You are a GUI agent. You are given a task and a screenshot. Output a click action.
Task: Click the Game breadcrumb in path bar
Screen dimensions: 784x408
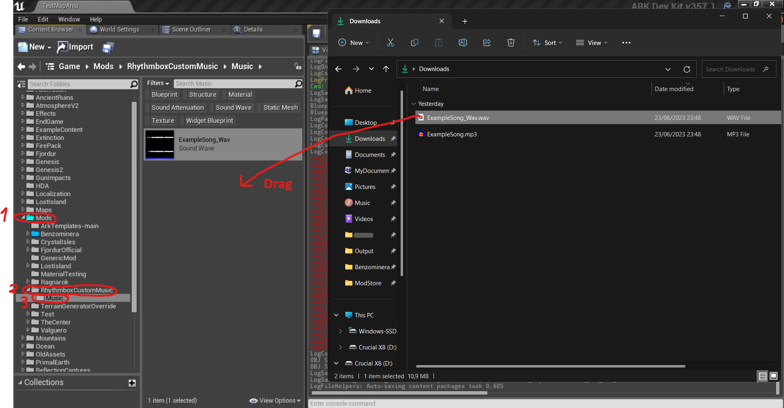(x=69, y=67)
